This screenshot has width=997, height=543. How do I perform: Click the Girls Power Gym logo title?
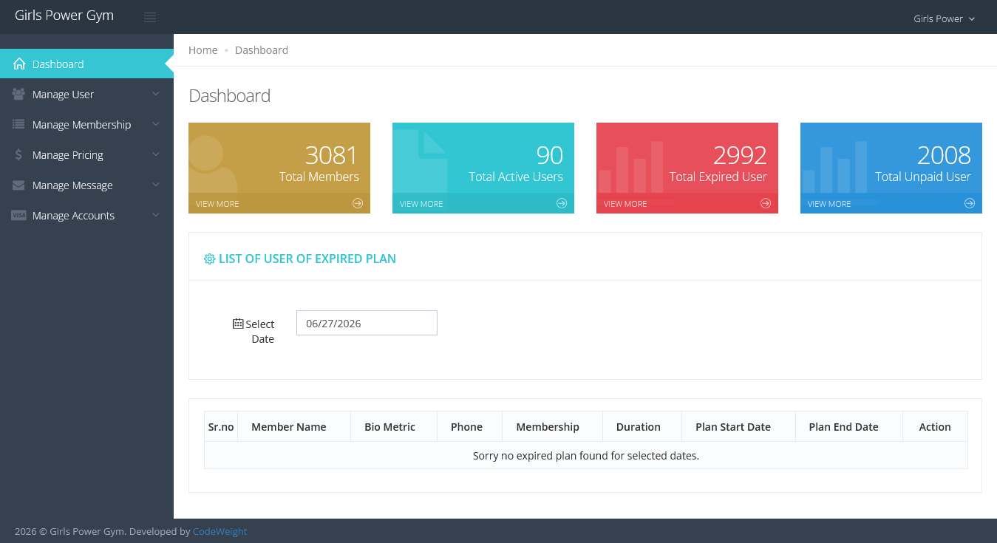64,16
